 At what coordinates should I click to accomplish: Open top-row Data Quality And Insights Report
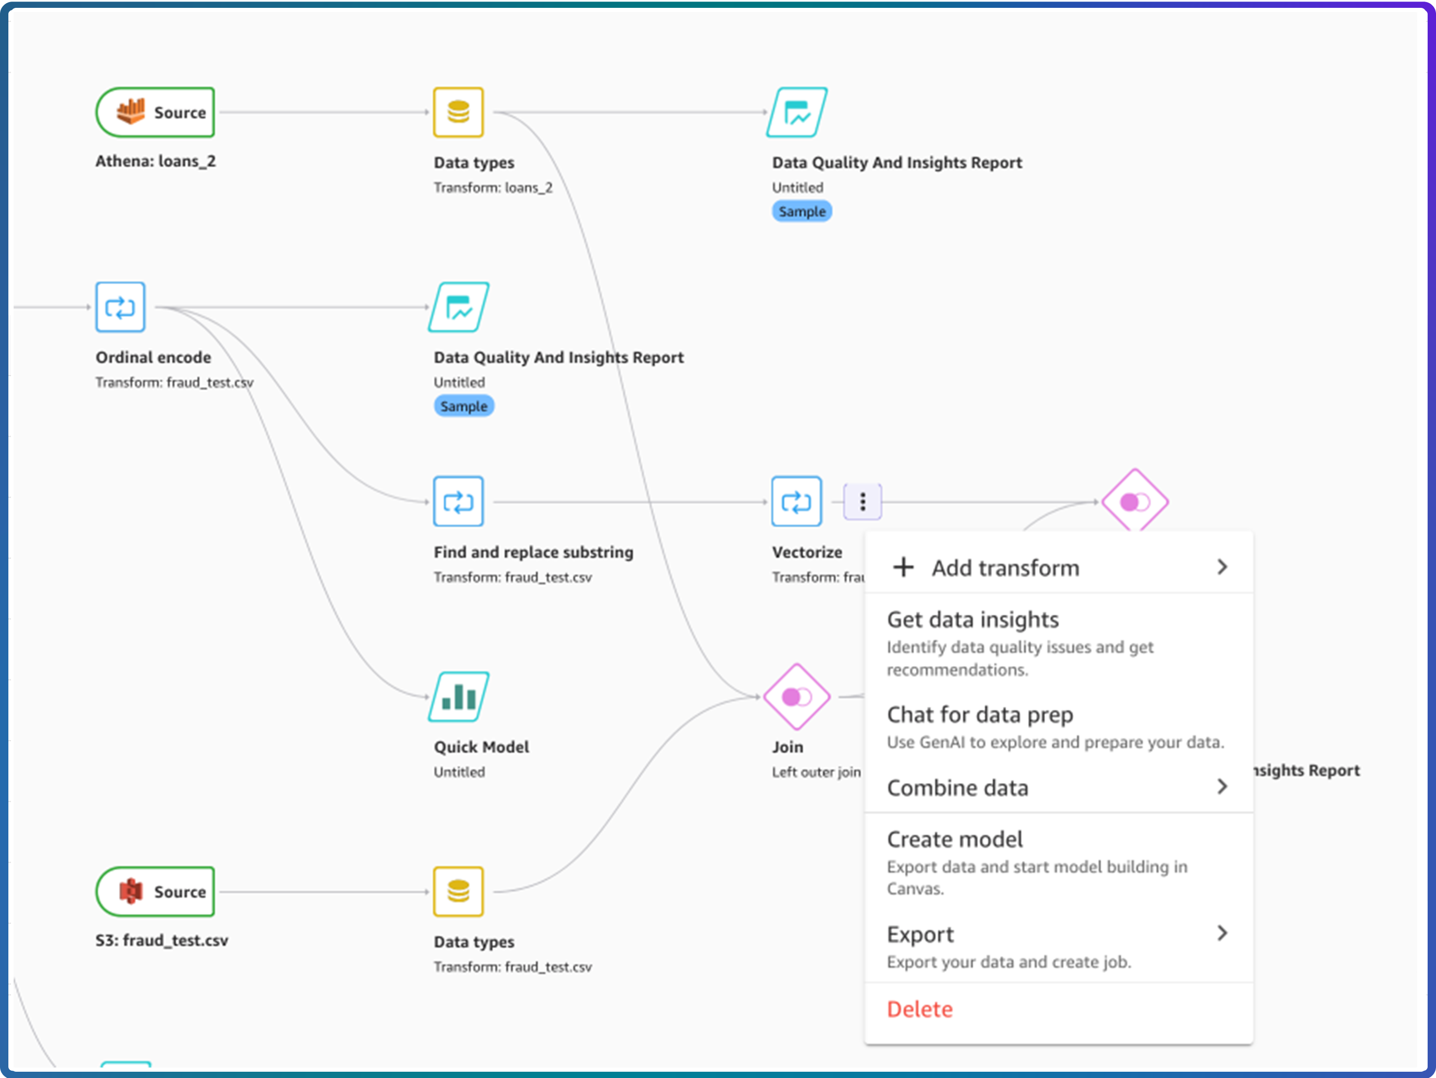click(796, 112)
